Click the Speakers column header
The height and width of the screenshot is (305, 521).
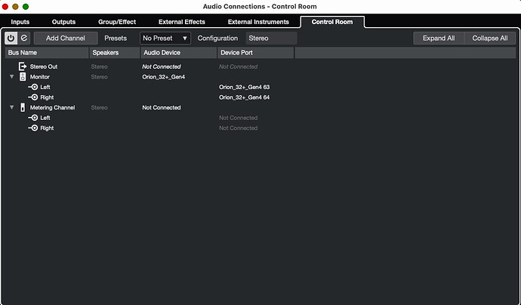(115, 53)
